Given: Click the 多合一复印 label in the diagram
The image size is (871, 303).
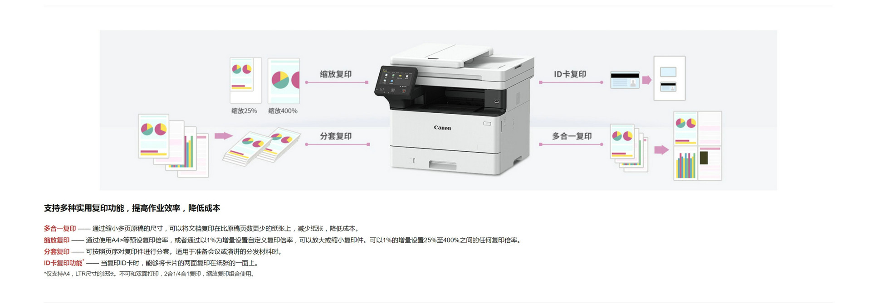Looking at the screenshot, I should [572, 136].
